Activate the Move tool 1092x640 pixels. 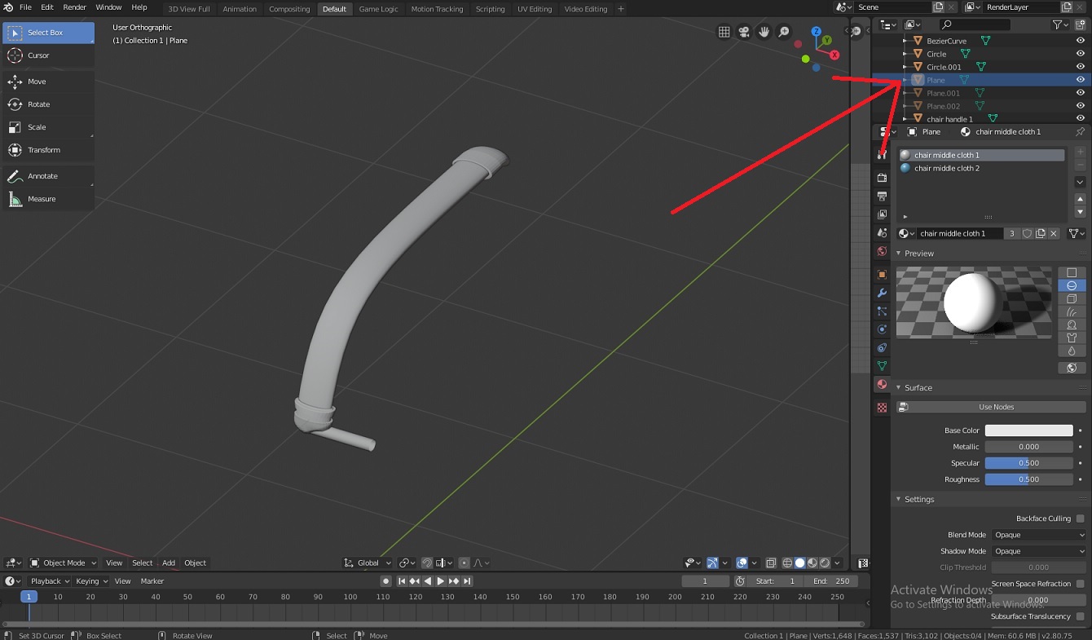[x=48, y=82]
